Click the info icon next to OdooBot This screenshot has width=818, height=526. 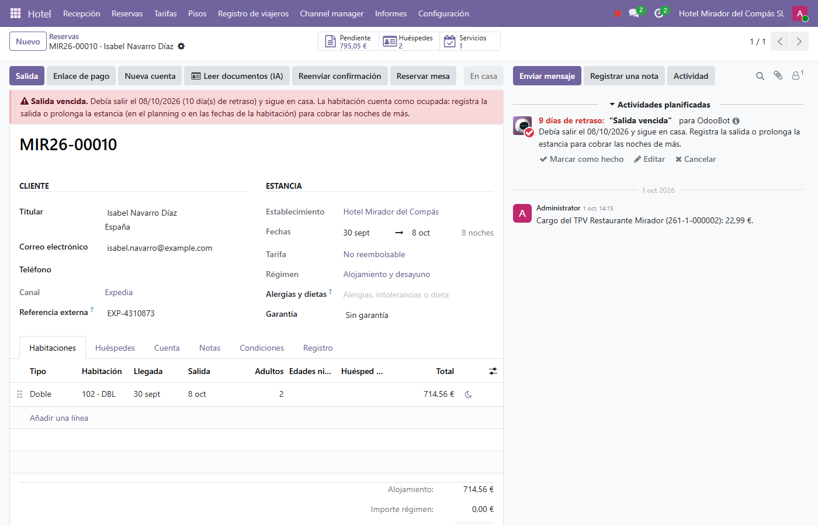point(736,121)
